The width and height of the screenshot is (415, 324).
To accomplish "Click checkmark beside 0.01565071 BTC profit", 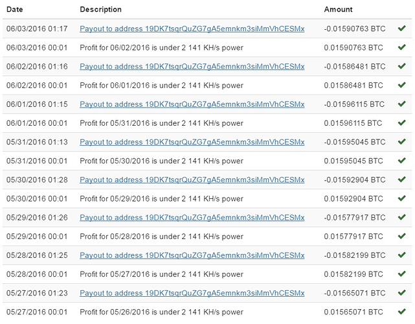I will click(402, 311).
